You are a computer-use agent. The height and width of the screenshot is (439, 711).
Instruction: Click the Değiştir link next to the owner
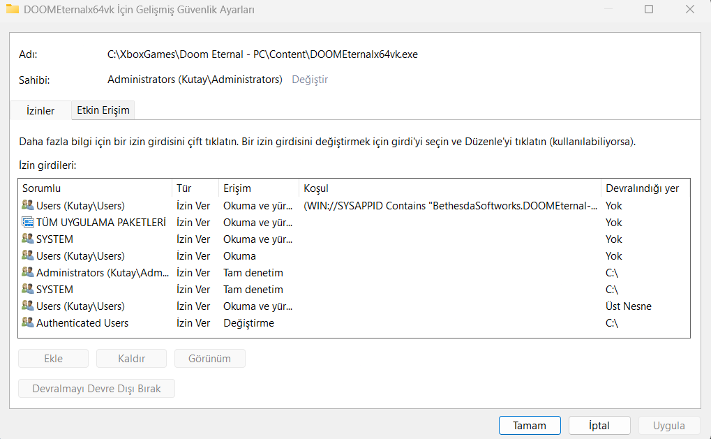(x=310, y=80)
